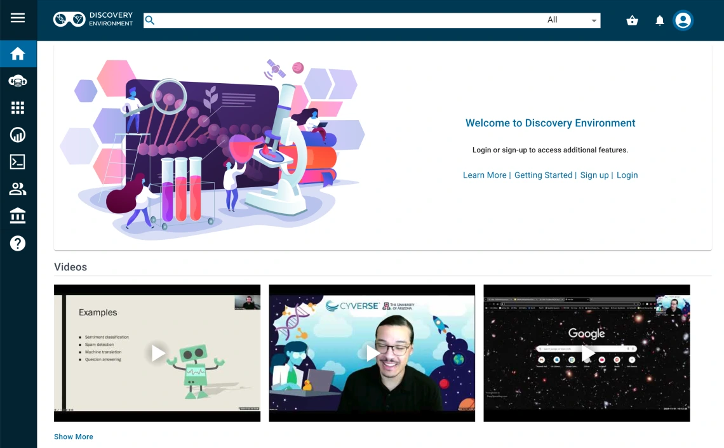Open the Cloud Shell terminal icon

pyautogui.click(x=18, y=162)
